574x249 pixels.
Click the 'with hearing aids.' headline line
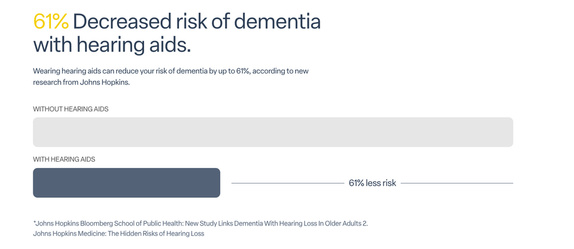click(x=112, y=45)
